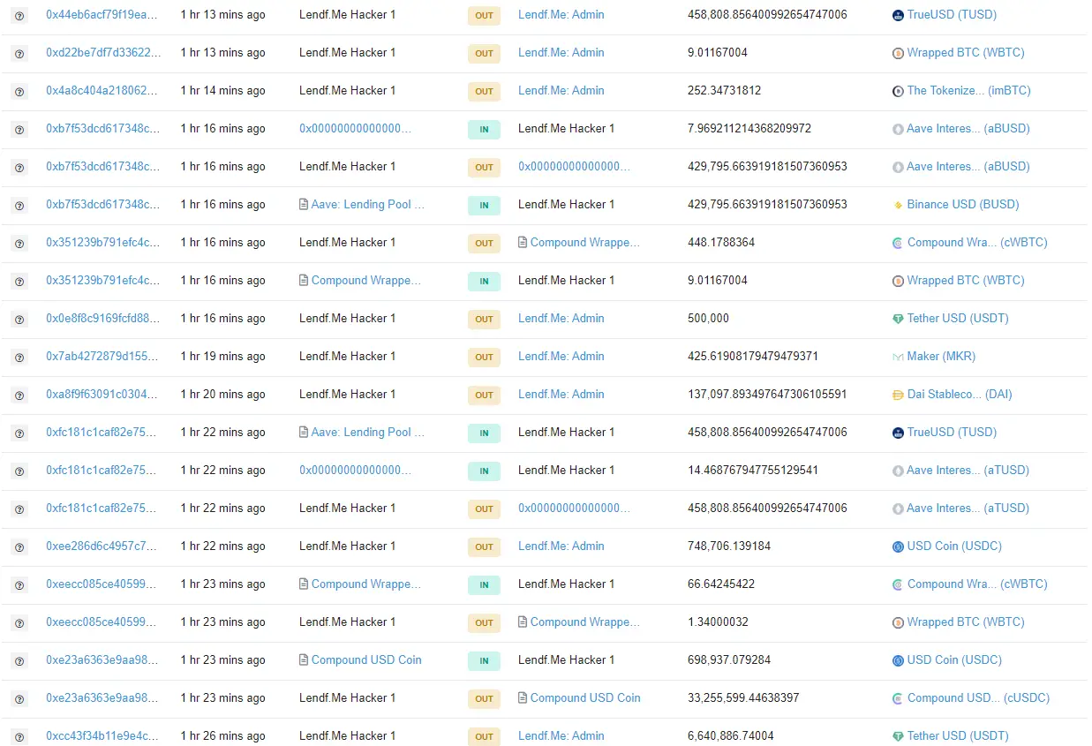
Task: Click the question mark icon in the 748,706.139184 USDC row
Action: tap(19, 546)
